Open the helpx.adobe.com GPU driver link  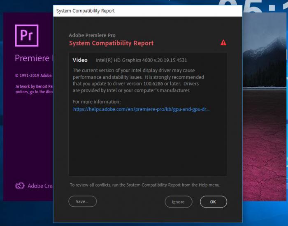coord(141,109)
